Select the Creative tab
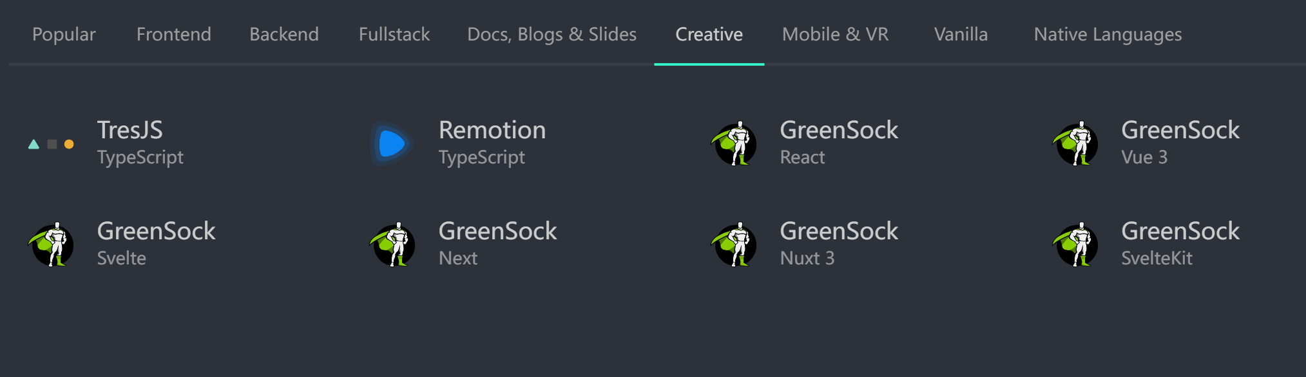 click(709, 34)
